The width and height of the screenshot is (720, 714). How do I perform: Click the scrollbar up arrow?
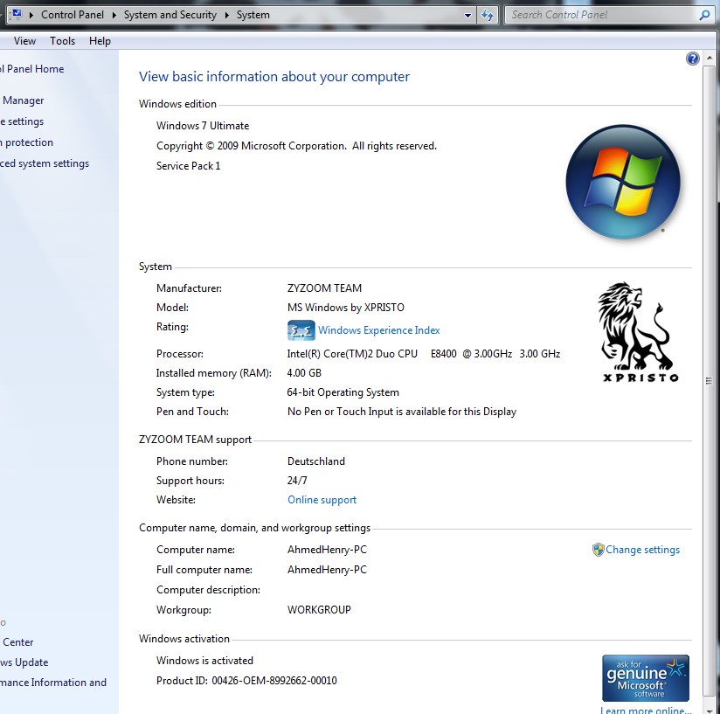pos(710,58)
